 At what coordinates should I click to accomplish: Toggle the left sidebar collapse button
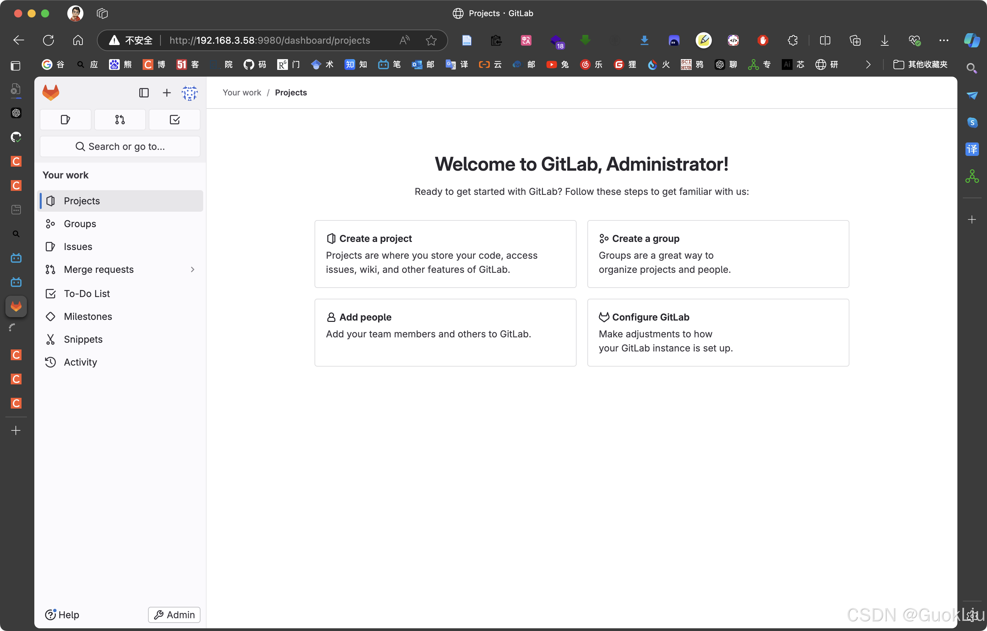pyautogui.click(x=143, y=92)
